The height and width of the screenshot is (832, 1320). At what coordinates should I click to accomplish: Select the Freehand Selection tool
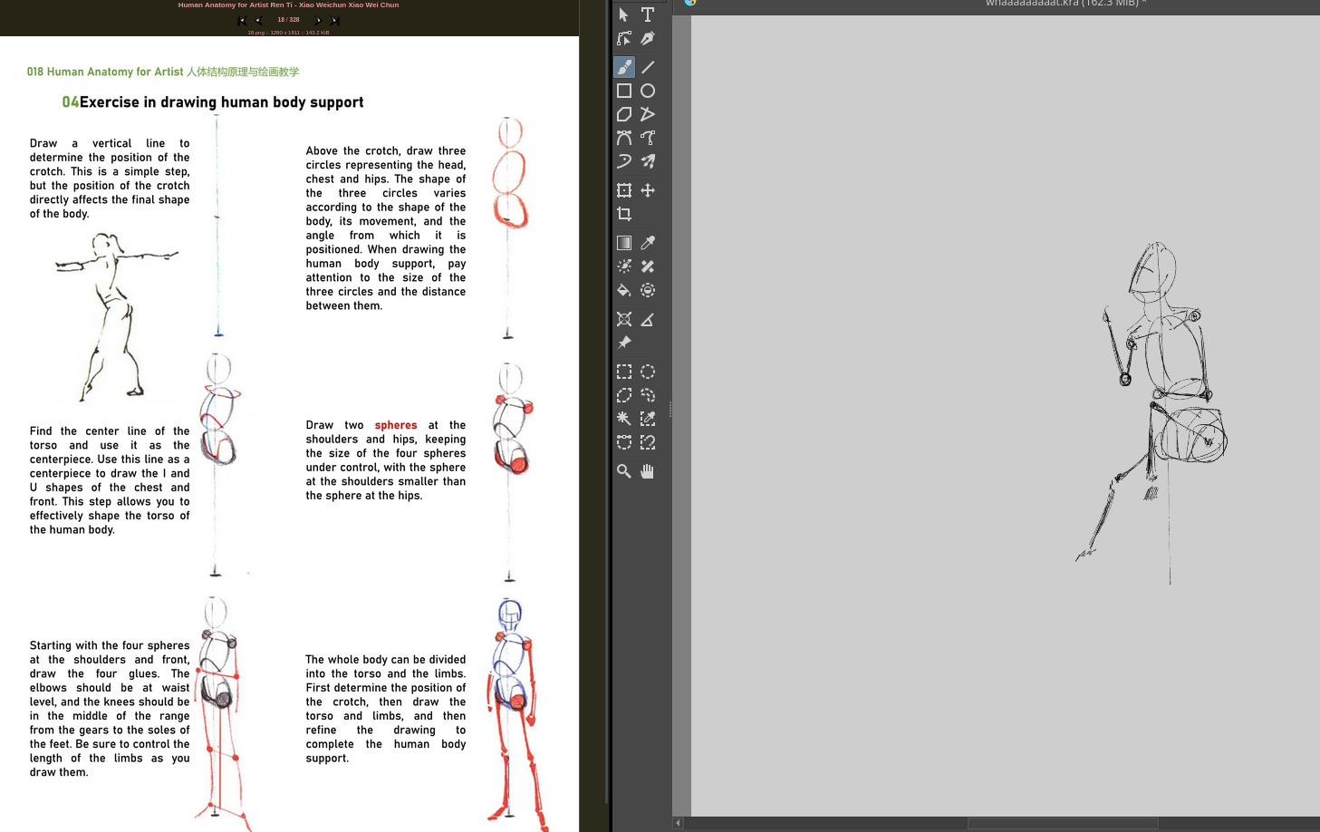tap(648, 395)
